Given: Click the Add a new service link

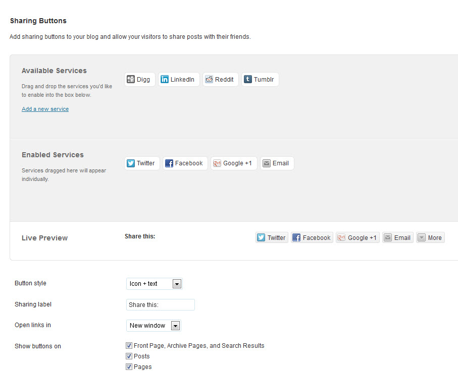Looking at the screenshot, I should click(45, 109).
